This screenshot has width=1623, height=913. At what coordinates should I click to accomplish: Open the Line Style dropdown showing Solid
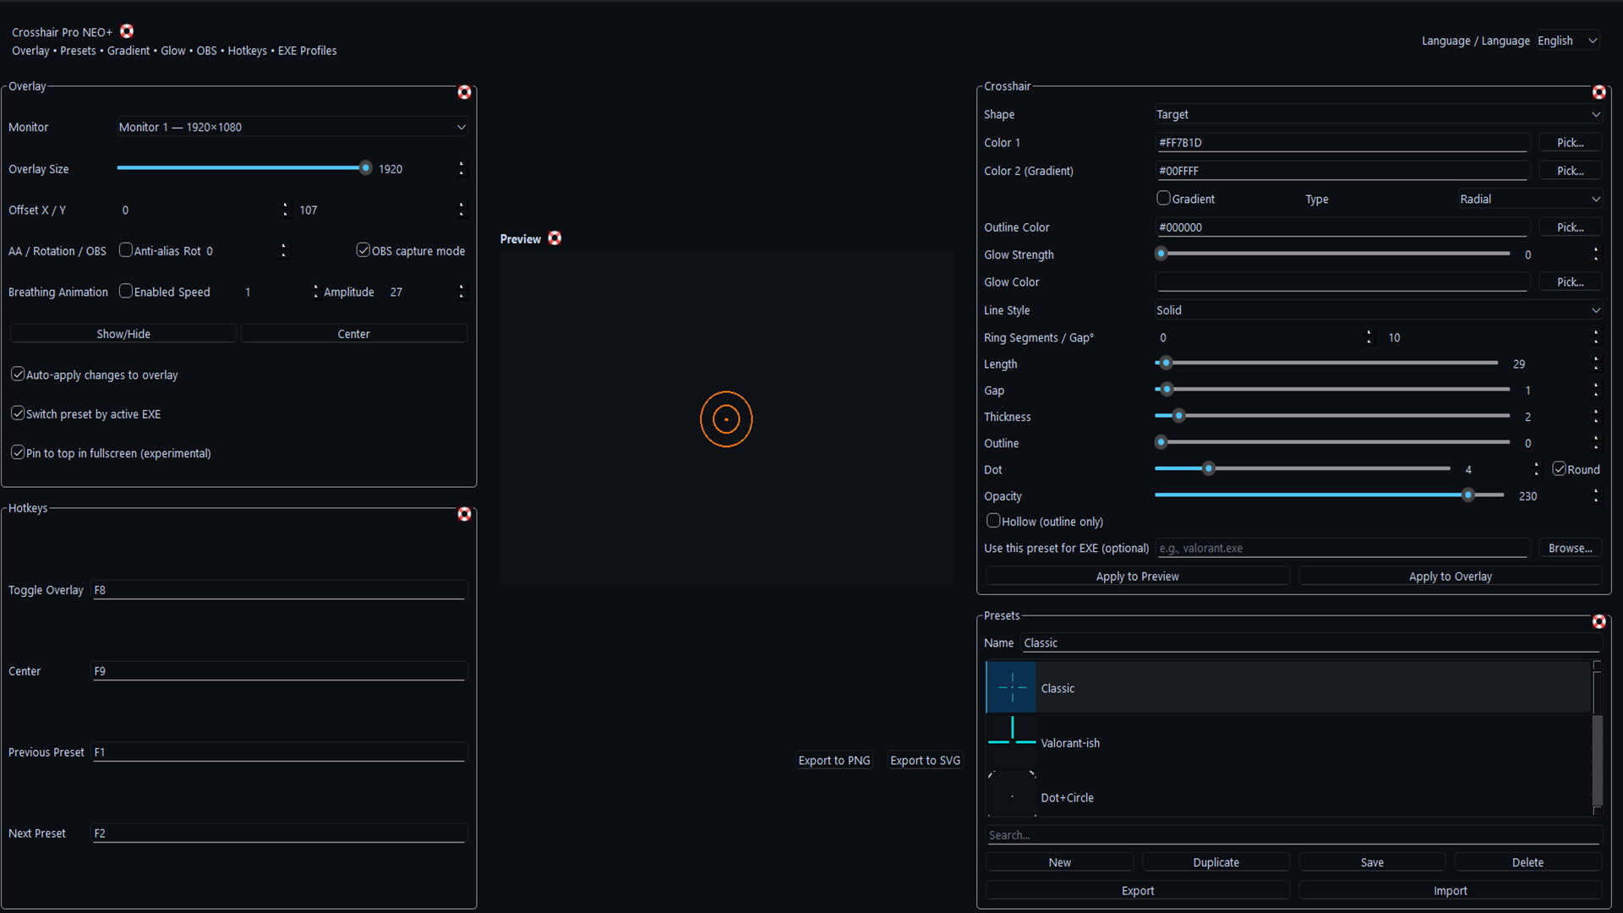coord(1378,309)
